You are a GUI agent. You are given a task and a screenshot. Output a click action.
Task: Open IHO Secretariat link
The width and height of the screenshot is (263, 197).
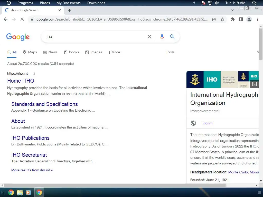pyautogui.click(x=29, y=155)
